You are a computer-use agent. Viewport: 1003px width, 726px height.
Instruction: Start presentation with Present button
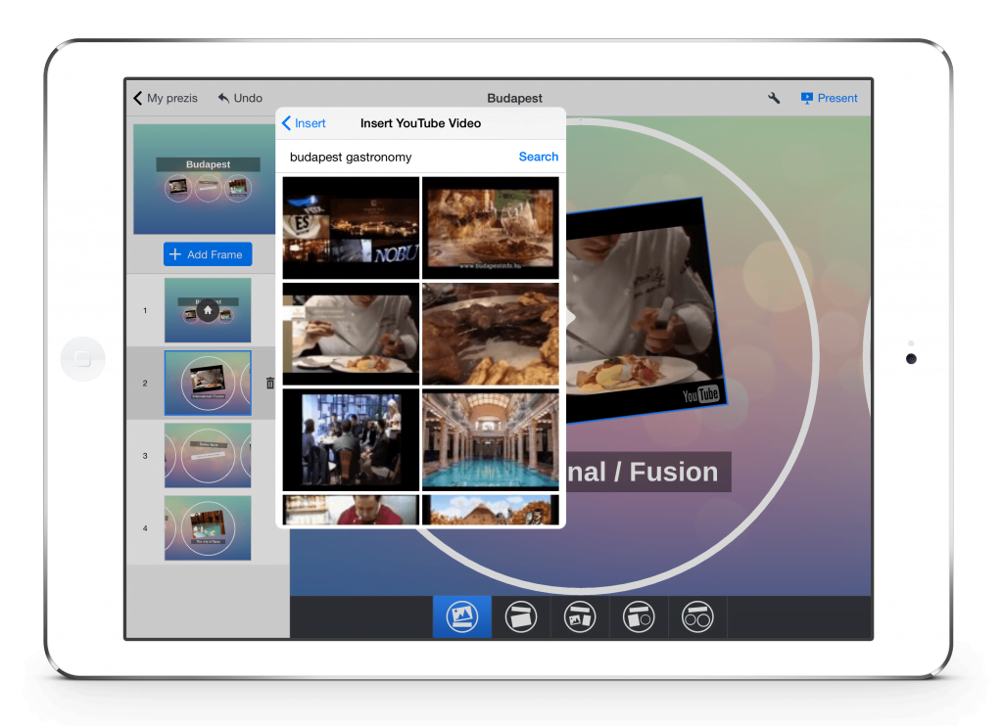[x=829, y=98]
